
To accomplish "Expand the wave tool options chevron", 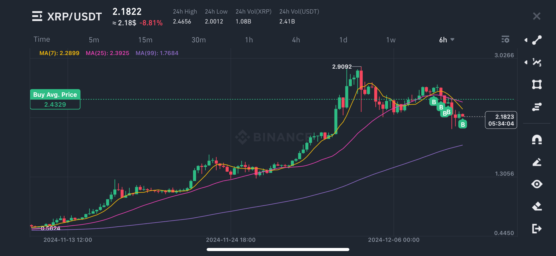I will (526, 62).
